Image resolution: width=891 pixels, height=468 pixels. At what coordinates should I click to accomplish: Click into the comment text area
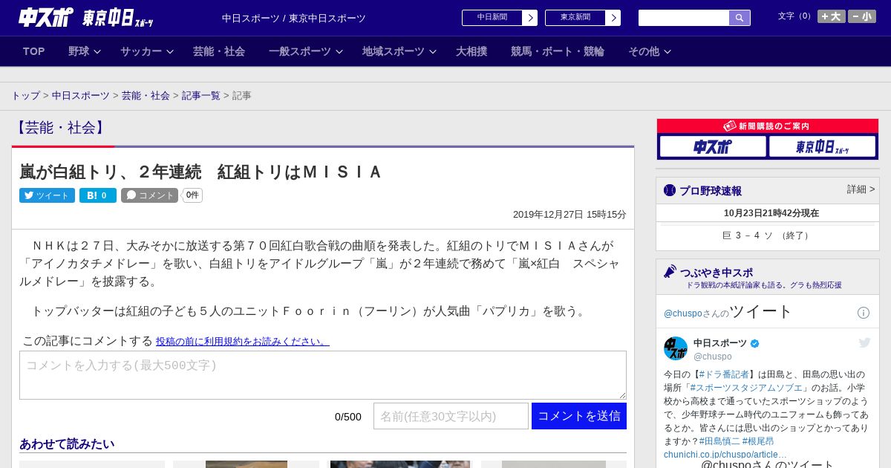[x=323, y=375]
